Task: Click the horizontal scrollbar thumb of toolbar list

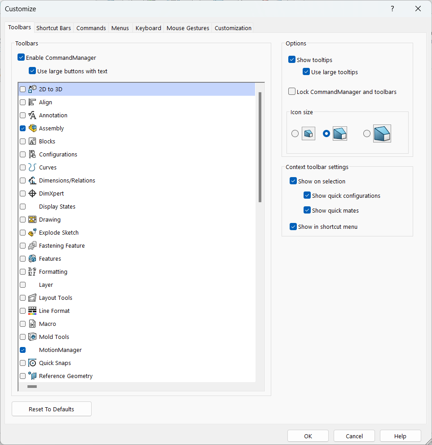Action: [x=32, y=387]
